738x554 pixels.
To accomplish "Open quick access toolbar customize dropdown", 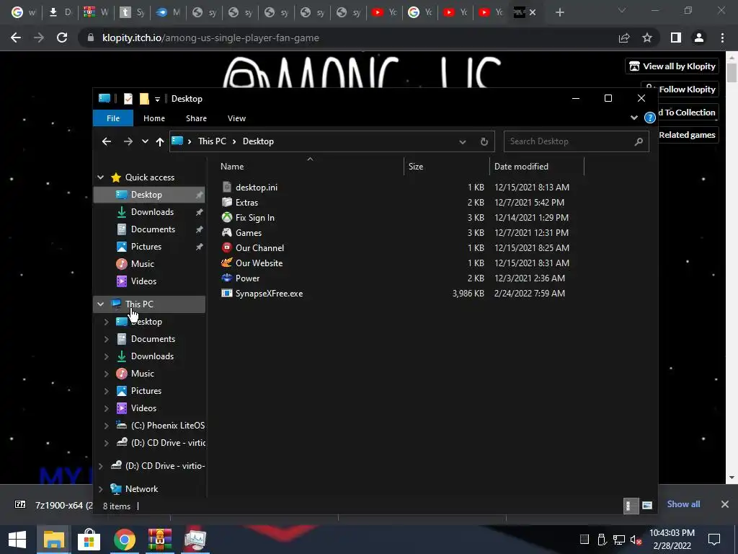I will 157,98.
